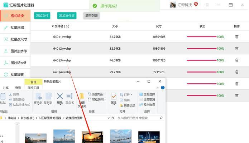Select the sunset photo thumbnail in Explorer
Screen dimensions: 249x143
tap(92, 137)
